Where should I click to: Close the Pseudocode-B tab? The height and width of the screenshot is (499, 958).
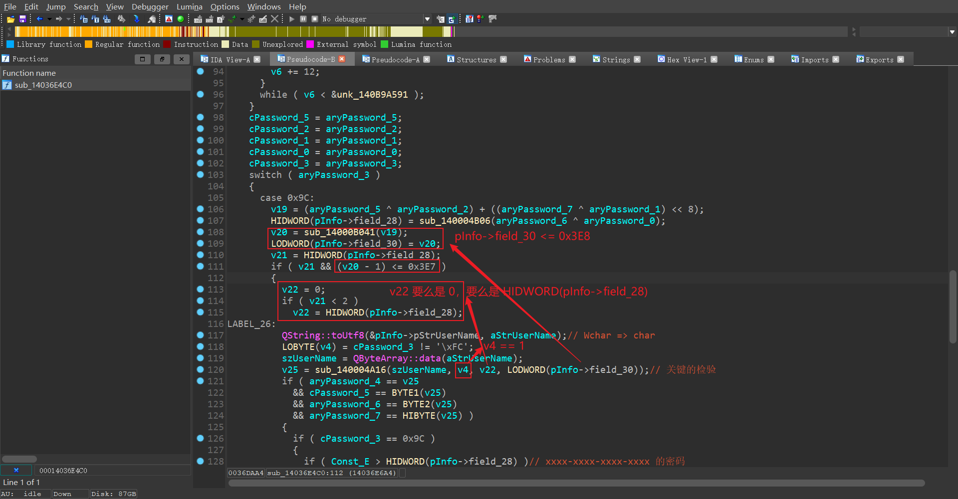342,59
